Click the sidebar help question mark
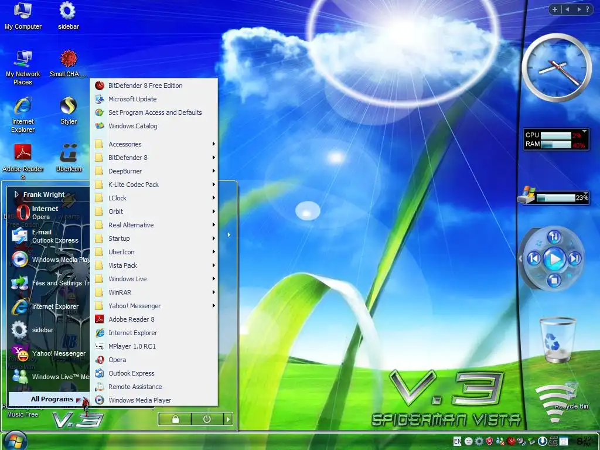 point(587,9)
